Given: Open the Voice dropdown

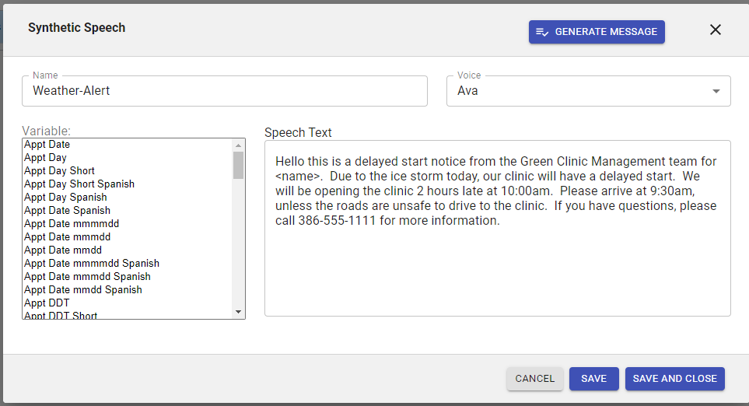Looking at the screenshot, I should 588,91.
